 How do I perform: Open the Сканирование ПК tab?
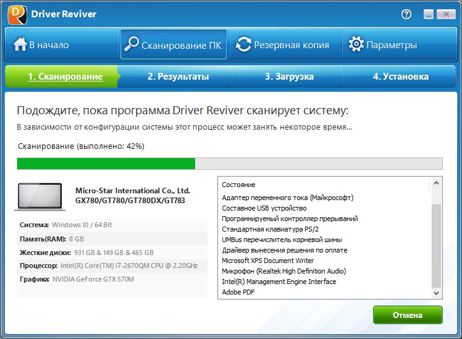point(174,44)
